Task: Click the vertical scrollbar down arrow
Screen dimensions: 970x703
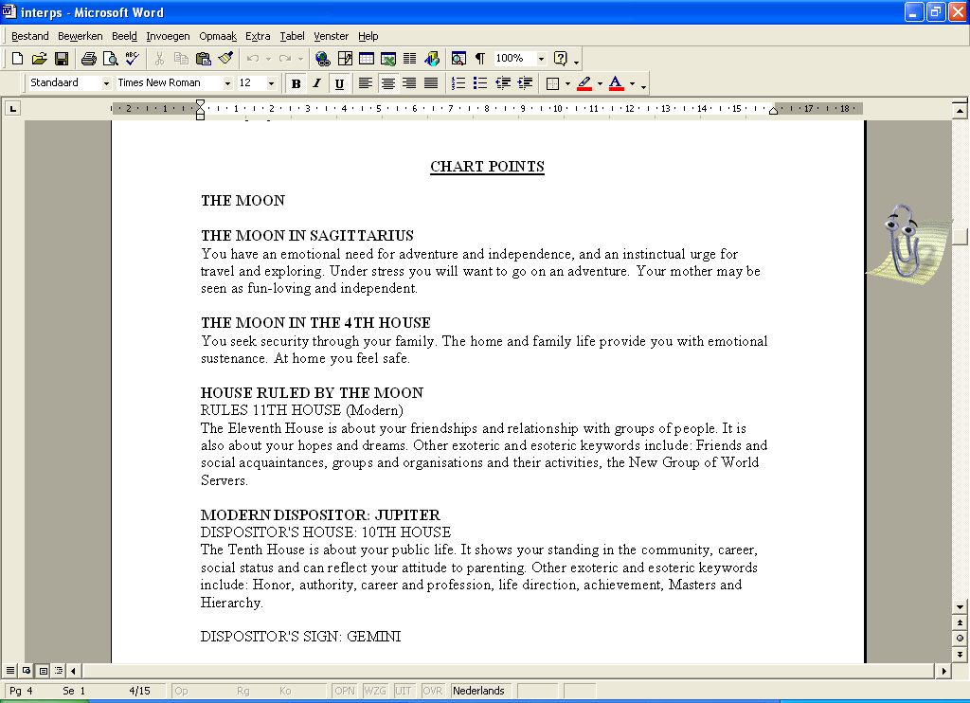Action: point(961,606)
